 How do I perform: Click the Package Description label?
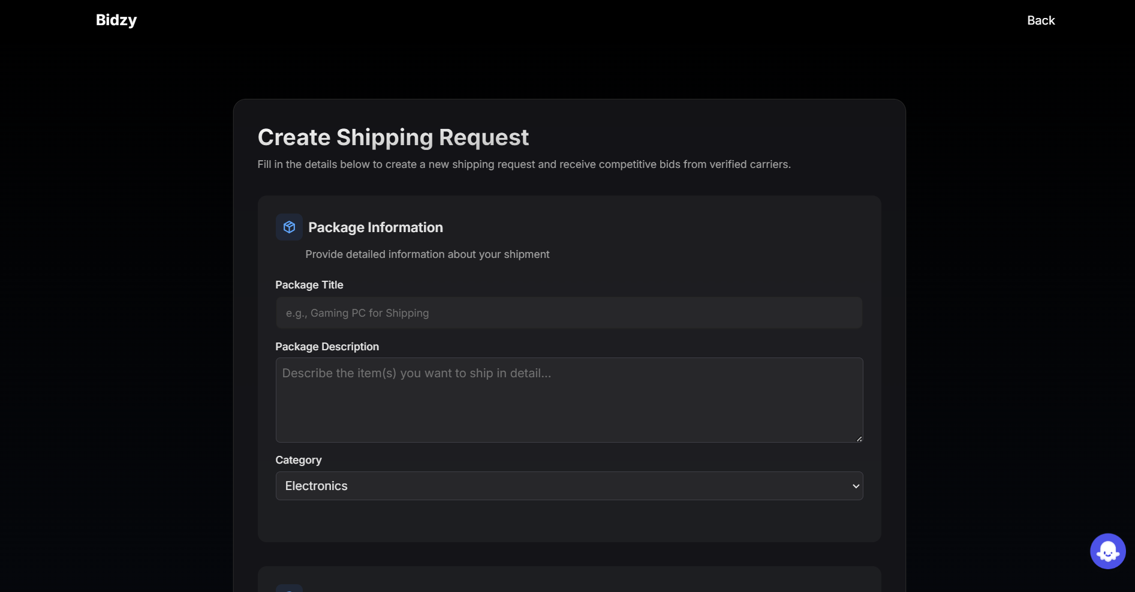tap(327, 347)
